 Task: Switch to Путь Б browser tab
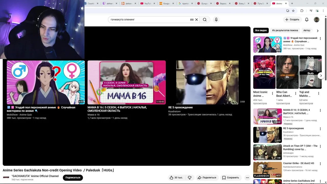(x=261, y=4)
